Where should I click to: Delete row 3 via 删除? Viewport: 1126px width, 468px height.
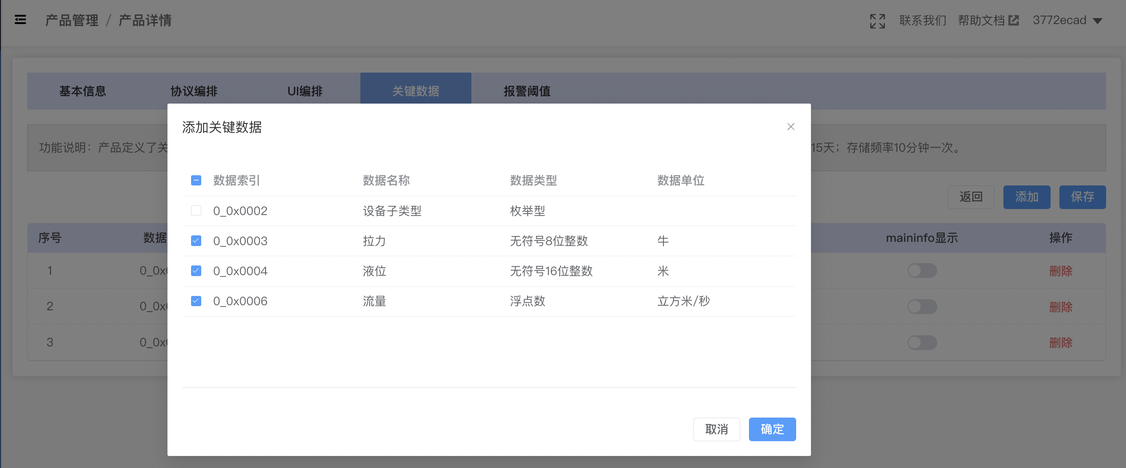pyautogui.click(x=1060, y=343)
